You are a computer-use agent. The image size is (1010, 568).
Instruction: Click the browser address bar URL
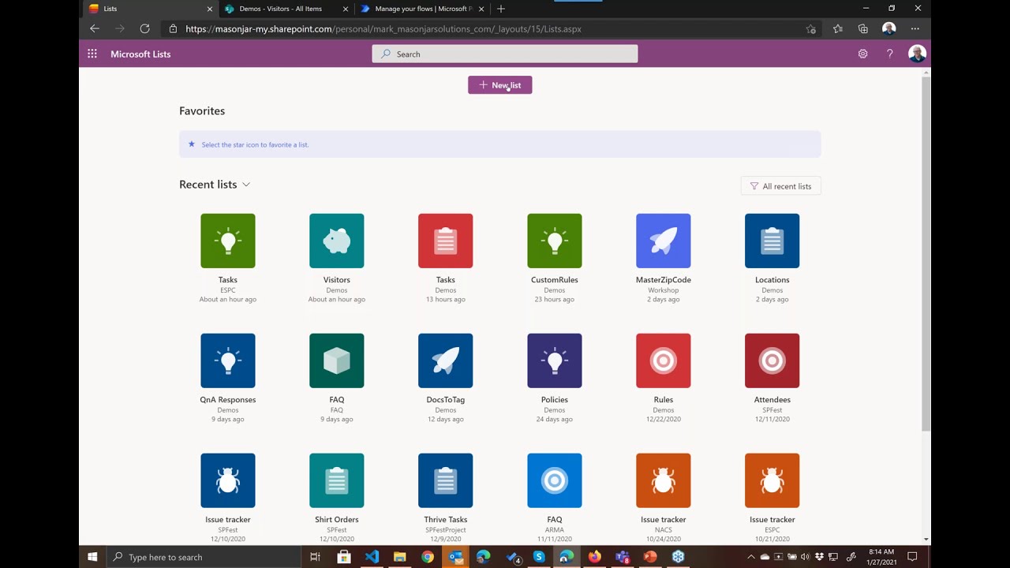pyautogui.click(x=383, y=28)
